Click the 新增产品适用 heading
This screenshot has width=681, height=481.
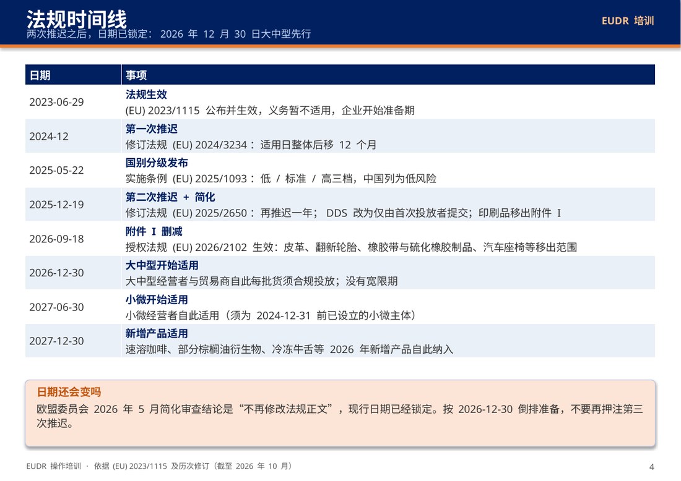[157, 333]
